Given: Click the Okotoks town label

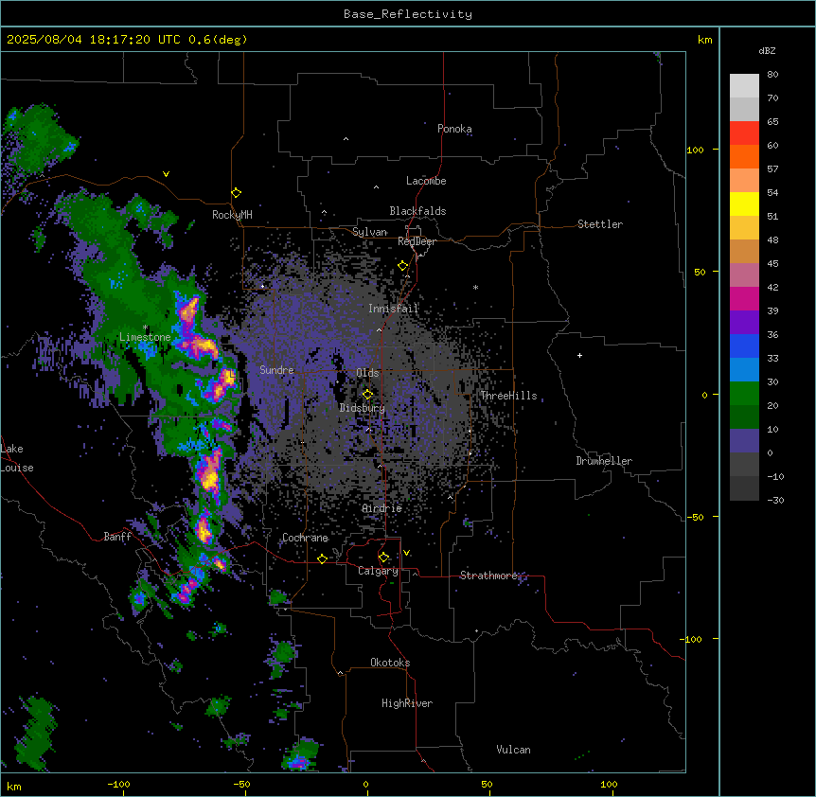Looking at the screenshot, I should point(390,663).
